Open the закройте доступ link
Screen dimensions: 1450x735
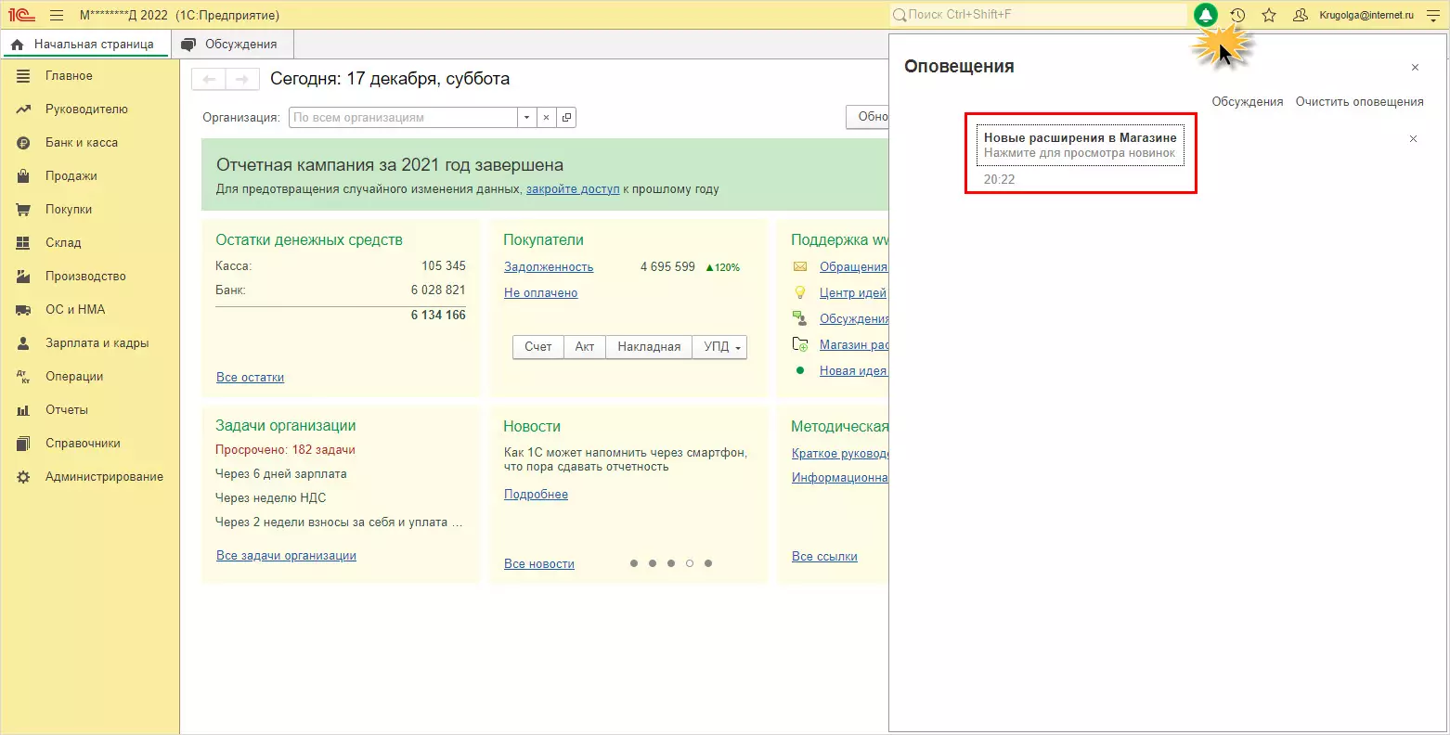[x=573, y=189]
